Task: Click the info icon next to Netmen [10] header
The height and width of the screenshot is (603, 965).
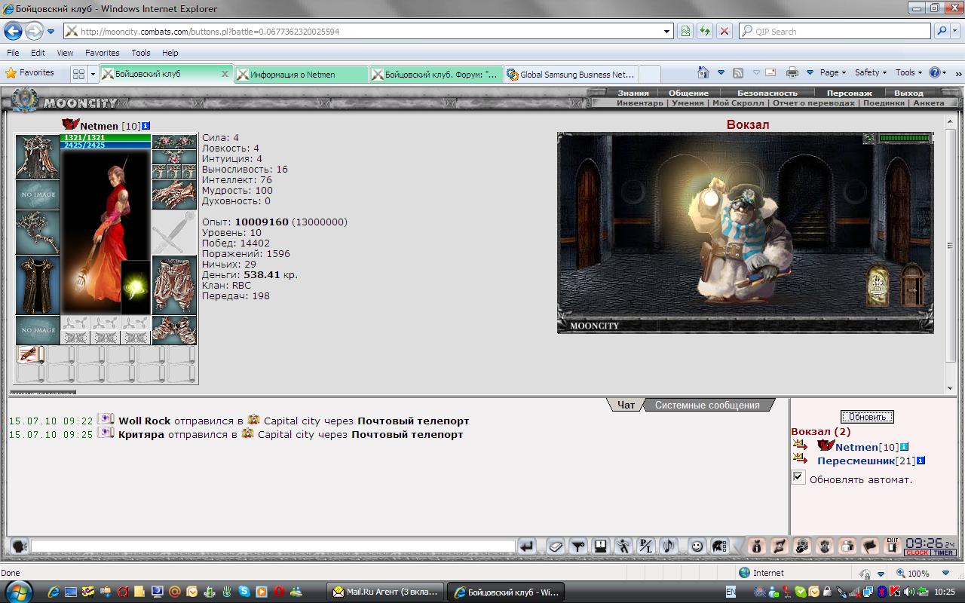Action: [146, 126]
